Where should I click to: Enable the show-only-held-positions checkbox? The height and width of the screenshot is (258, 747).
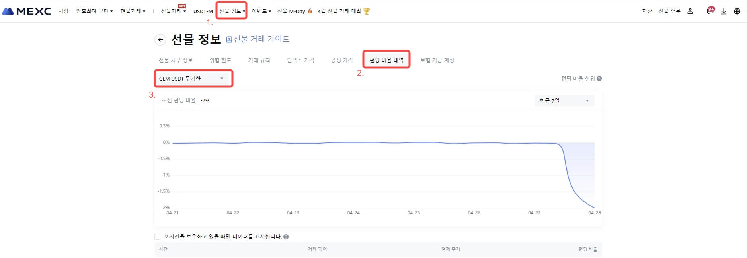157,237
